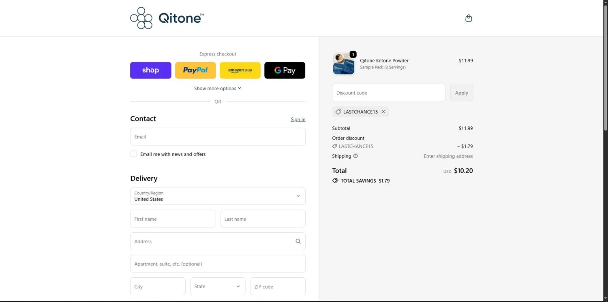
Task: Pay with PayPal express checkout
Action: click(x=195, y=70)
